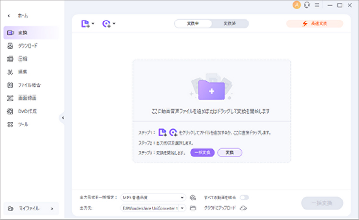Open the add disc dropdown arrow
The width and height of the screenshot is (359, 220).
tap(114, 23)
